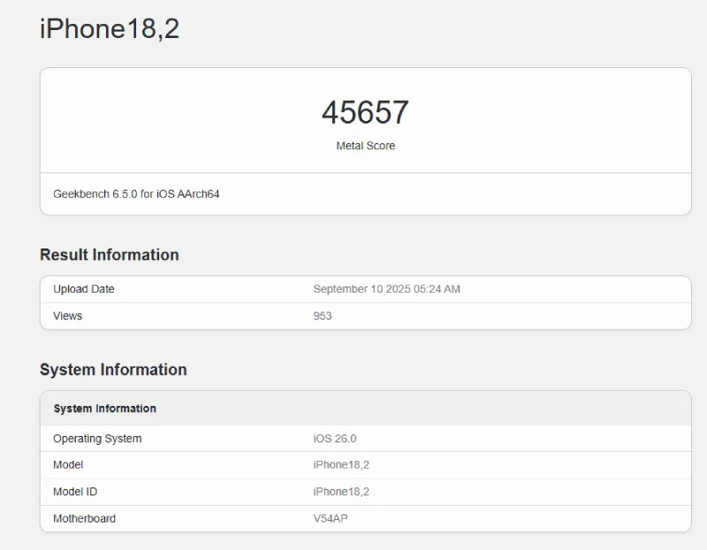
Task: Select the V54AP motherboard value
Action: tap(331, 518)
